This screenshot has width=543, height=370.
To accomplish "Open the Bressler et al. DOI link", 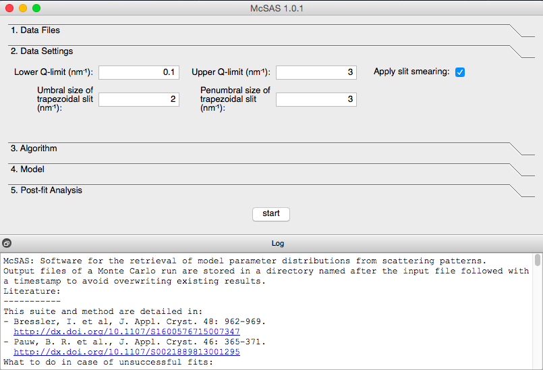I will click(127, 332).
